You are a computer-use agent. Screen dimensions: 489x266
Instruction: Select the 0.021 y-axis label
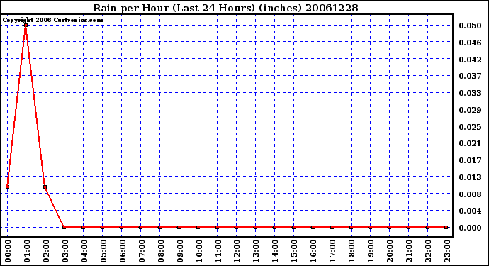pos(470,143)
